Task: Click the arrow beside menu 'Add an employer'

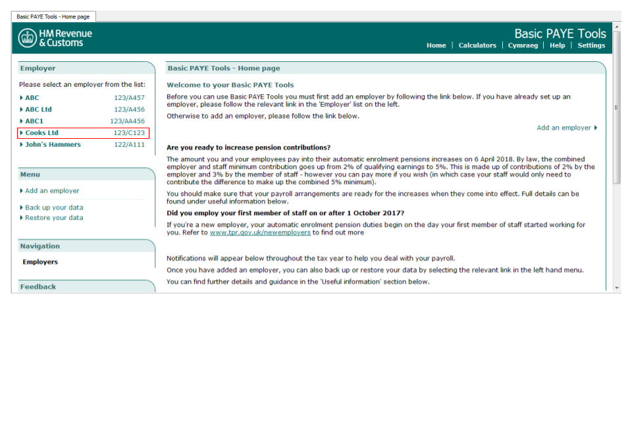Action: click(21, 191)
